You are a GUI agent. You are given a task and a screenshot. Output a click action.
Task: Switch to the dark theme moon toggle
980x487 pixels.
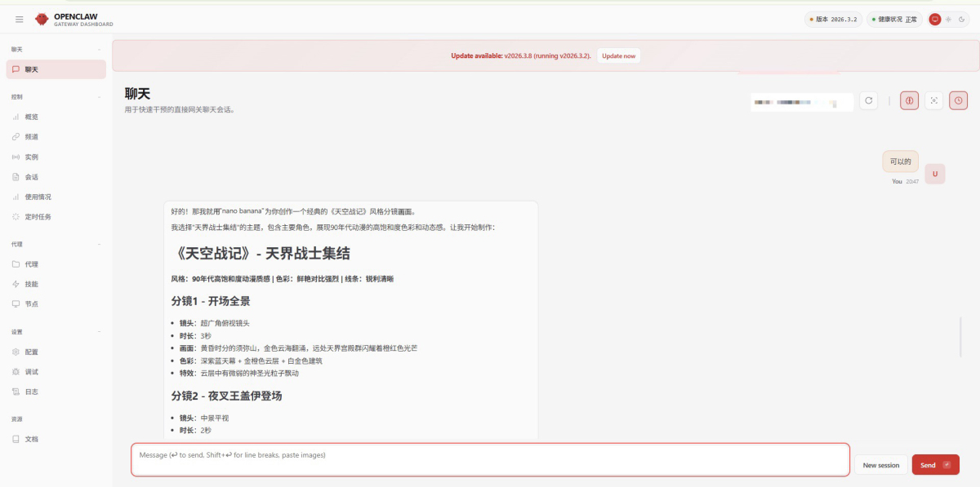click(x=961, y=19)
